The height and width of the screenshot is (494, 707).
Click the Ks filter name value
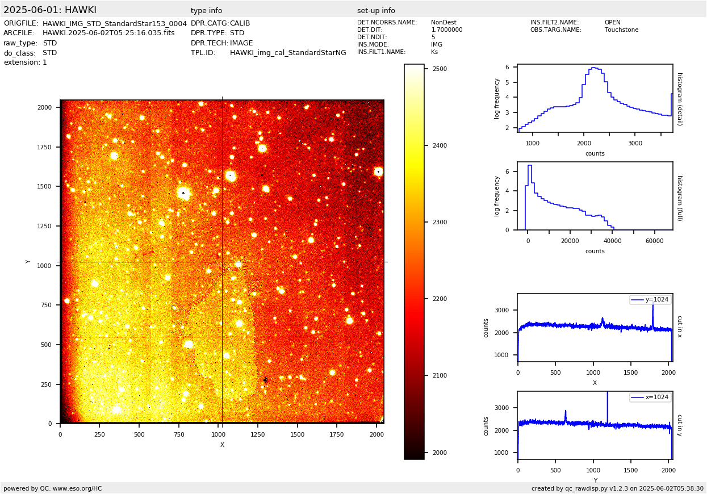[434, 52]
